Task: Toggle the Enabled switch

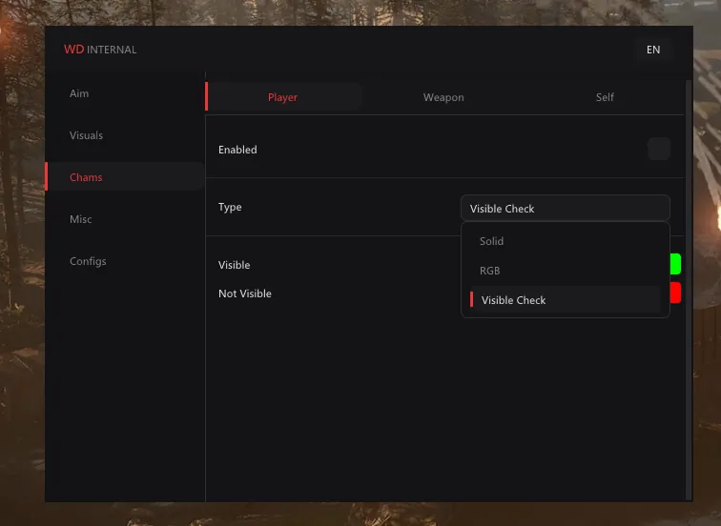Action: [658, 149]
